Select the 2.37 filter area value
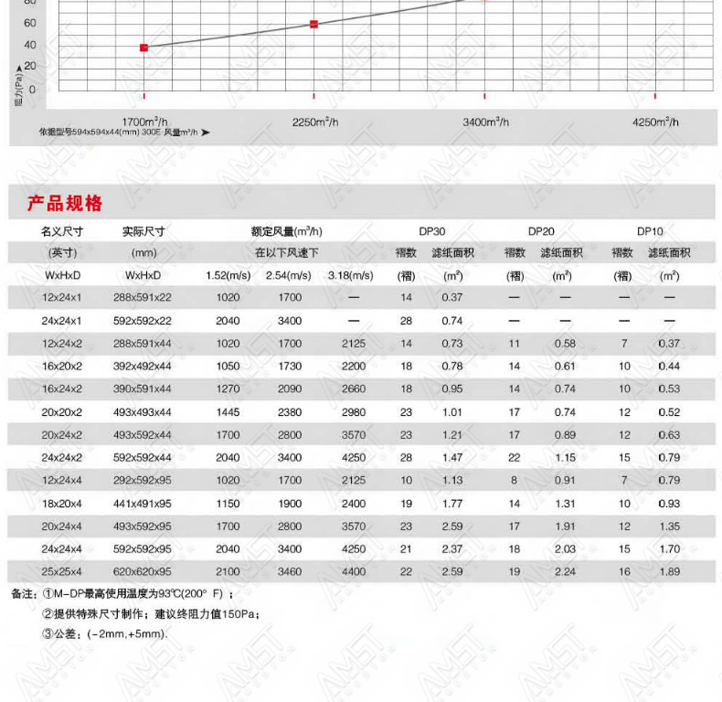This screenshot has height=702, width=722. point(452,548)
